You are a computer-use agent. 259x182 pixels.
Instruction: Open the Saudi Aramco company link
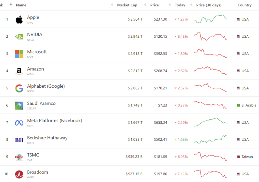coord(41,103)
